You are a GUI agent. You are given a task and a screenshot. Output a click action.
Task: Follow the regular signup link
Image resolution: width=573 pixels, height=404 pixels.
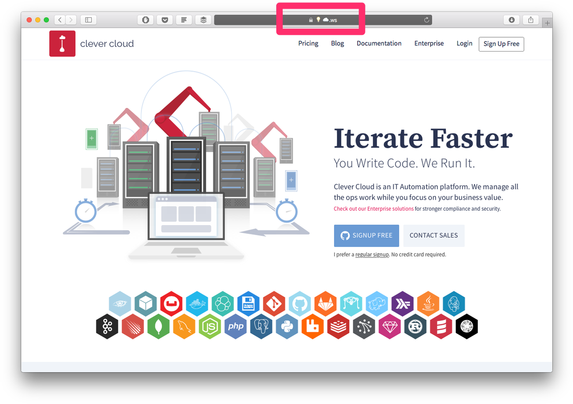[x=372, y=255]
